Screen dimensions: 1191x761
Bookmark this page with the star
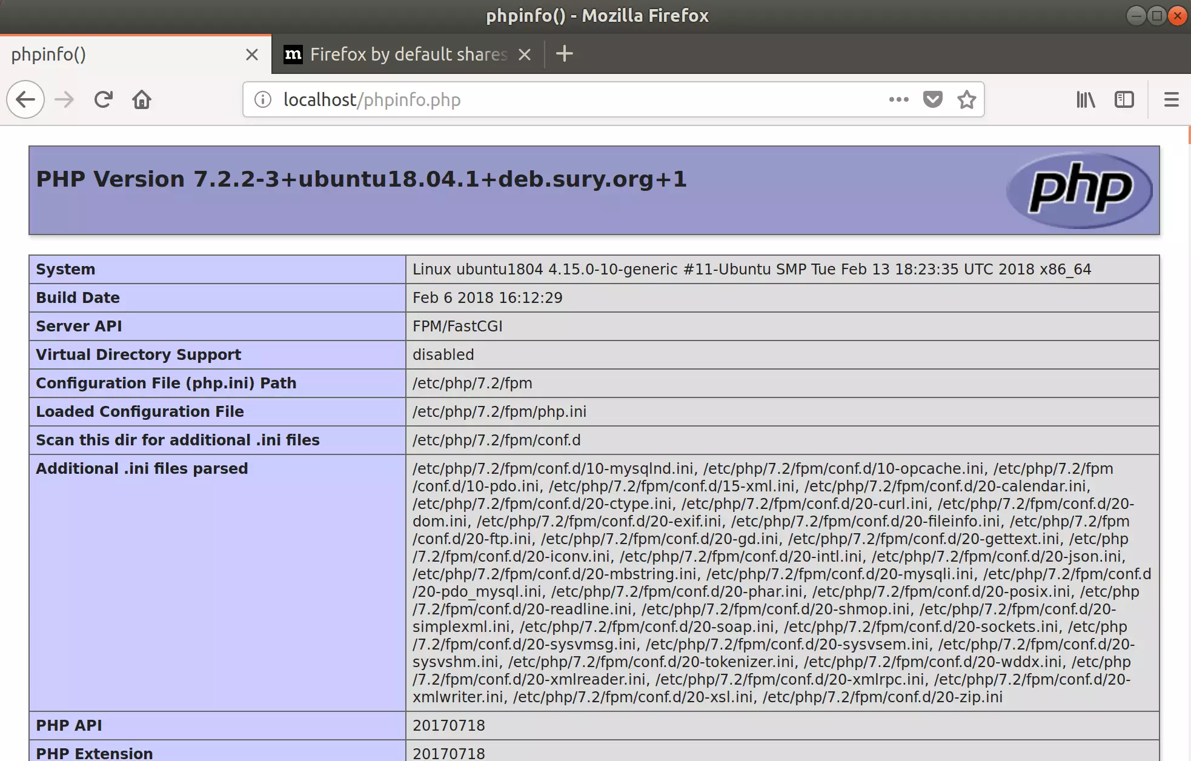coord(967,99)
